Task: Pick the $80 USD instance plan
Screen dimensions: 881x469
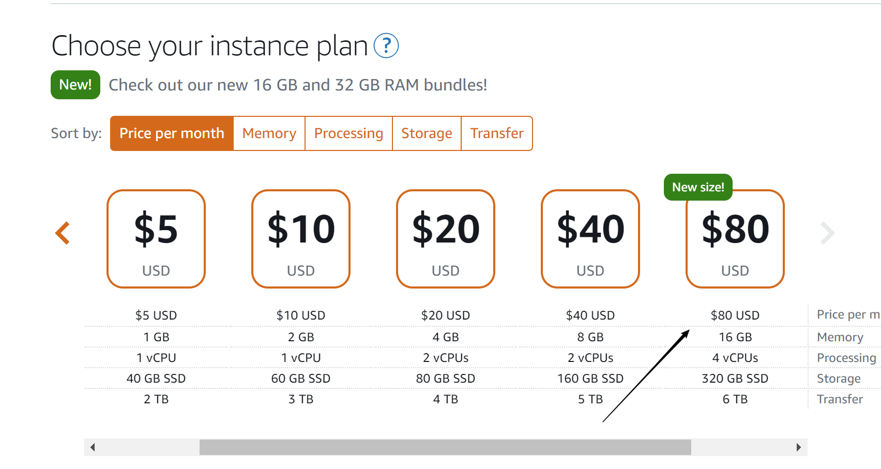Action: tap(735, 239)
